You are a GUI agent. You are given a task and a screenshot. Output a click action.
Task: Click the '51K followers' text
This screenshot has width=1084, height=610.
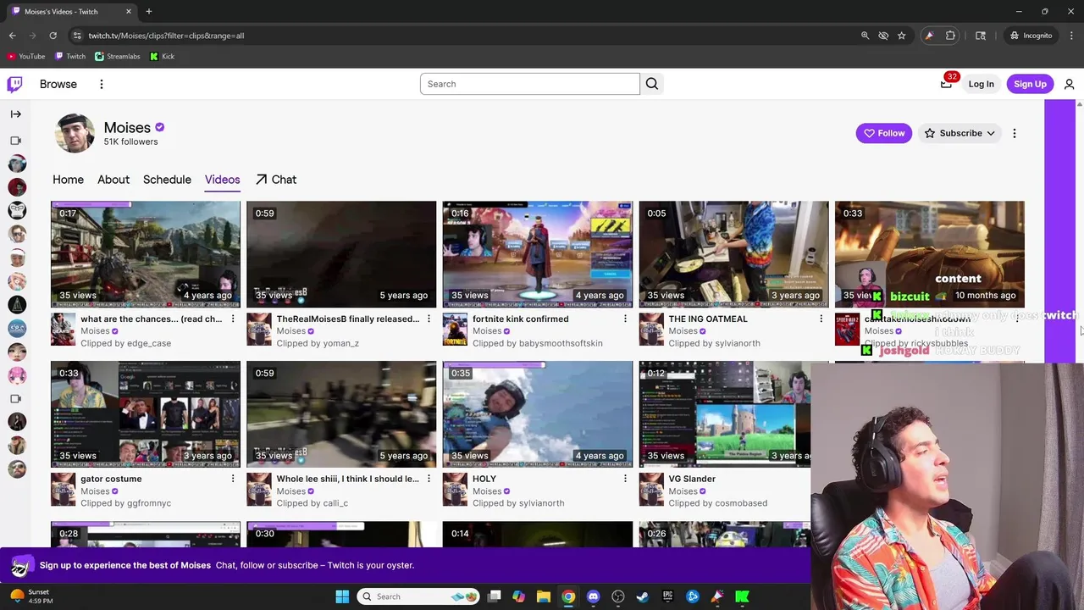point(130,141)
